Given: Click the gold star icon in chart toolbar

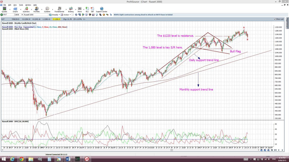Looking at the screenshot, I should tap(104, 15).
